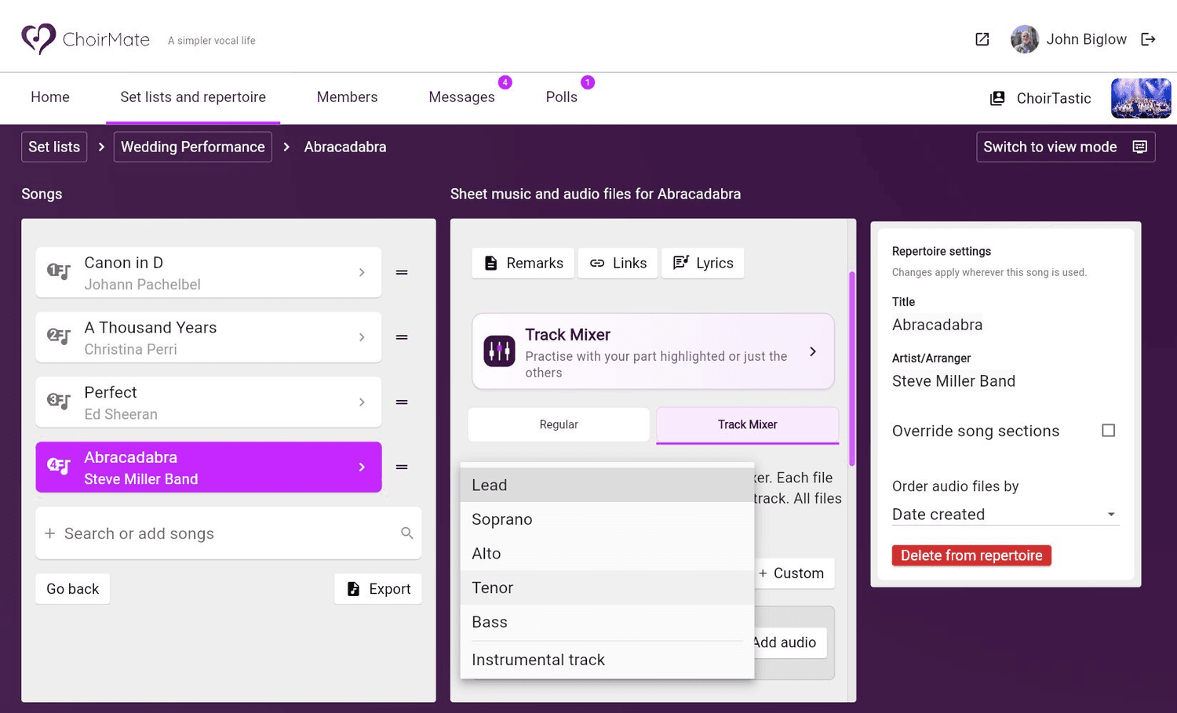Image resolution: width=1177 pixels, height=713 pixels.
Task: Click the view mode icon in Switch button
Action: [1140, 147]
